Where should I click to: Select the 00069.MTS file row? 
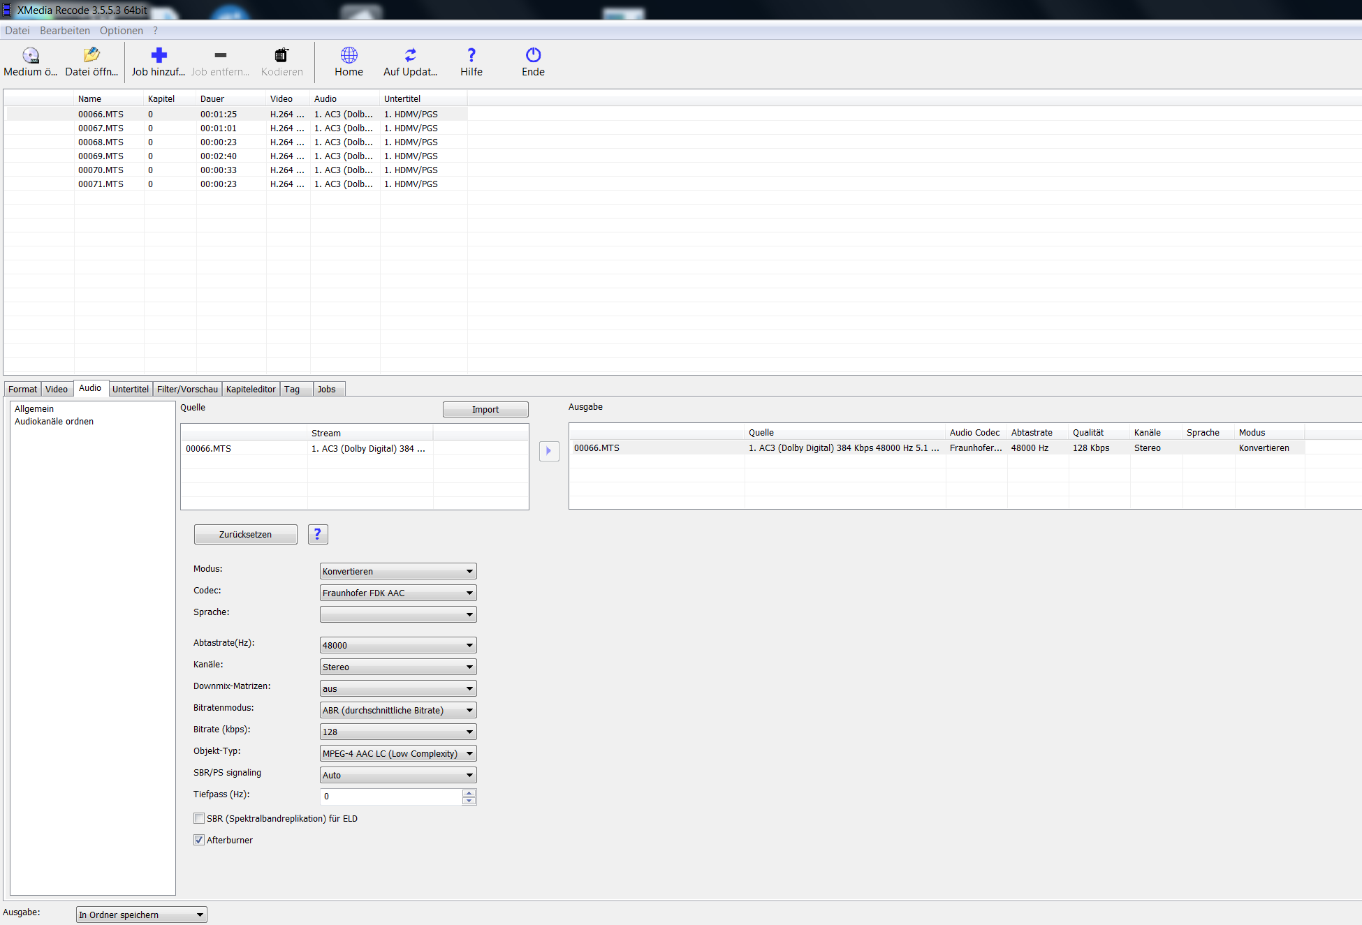point(101,156)
